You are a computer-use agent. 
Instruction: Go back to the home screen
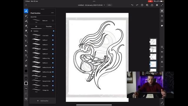(x=26, y=5)
